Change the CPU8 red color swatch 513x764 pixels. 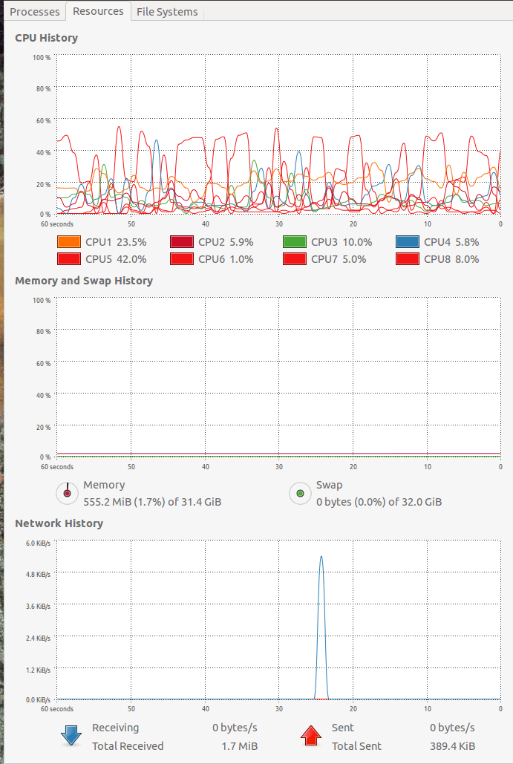pyautogui.click(x=408, y=258)
